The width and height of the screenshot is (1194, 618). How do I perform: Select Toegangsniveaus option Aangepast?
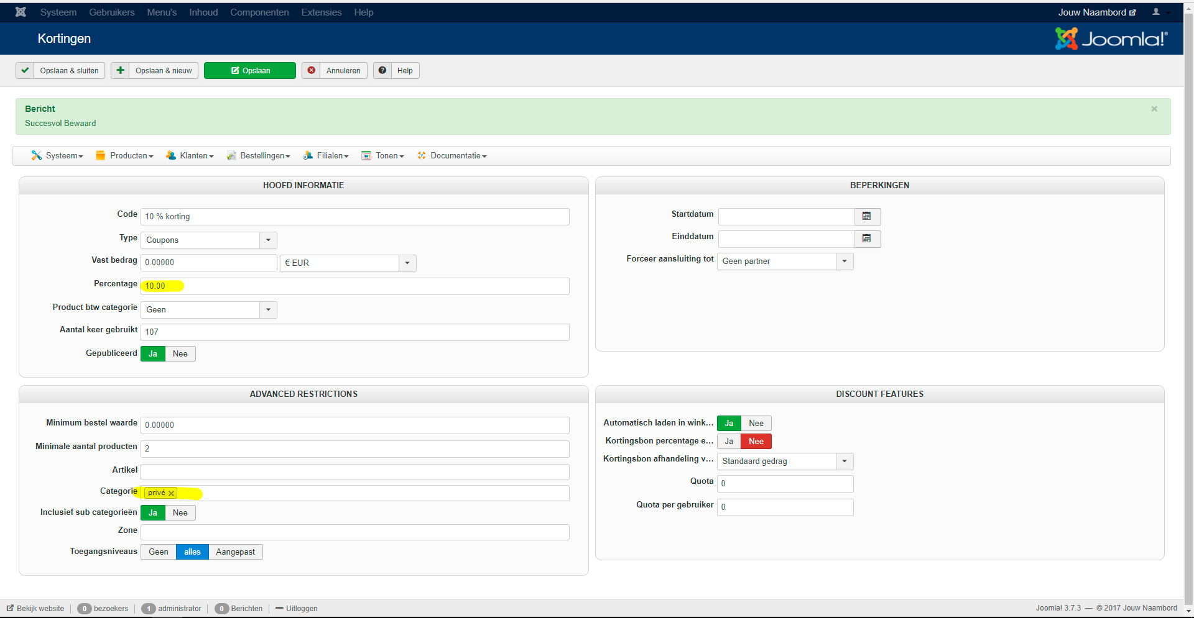pos(236,552)
